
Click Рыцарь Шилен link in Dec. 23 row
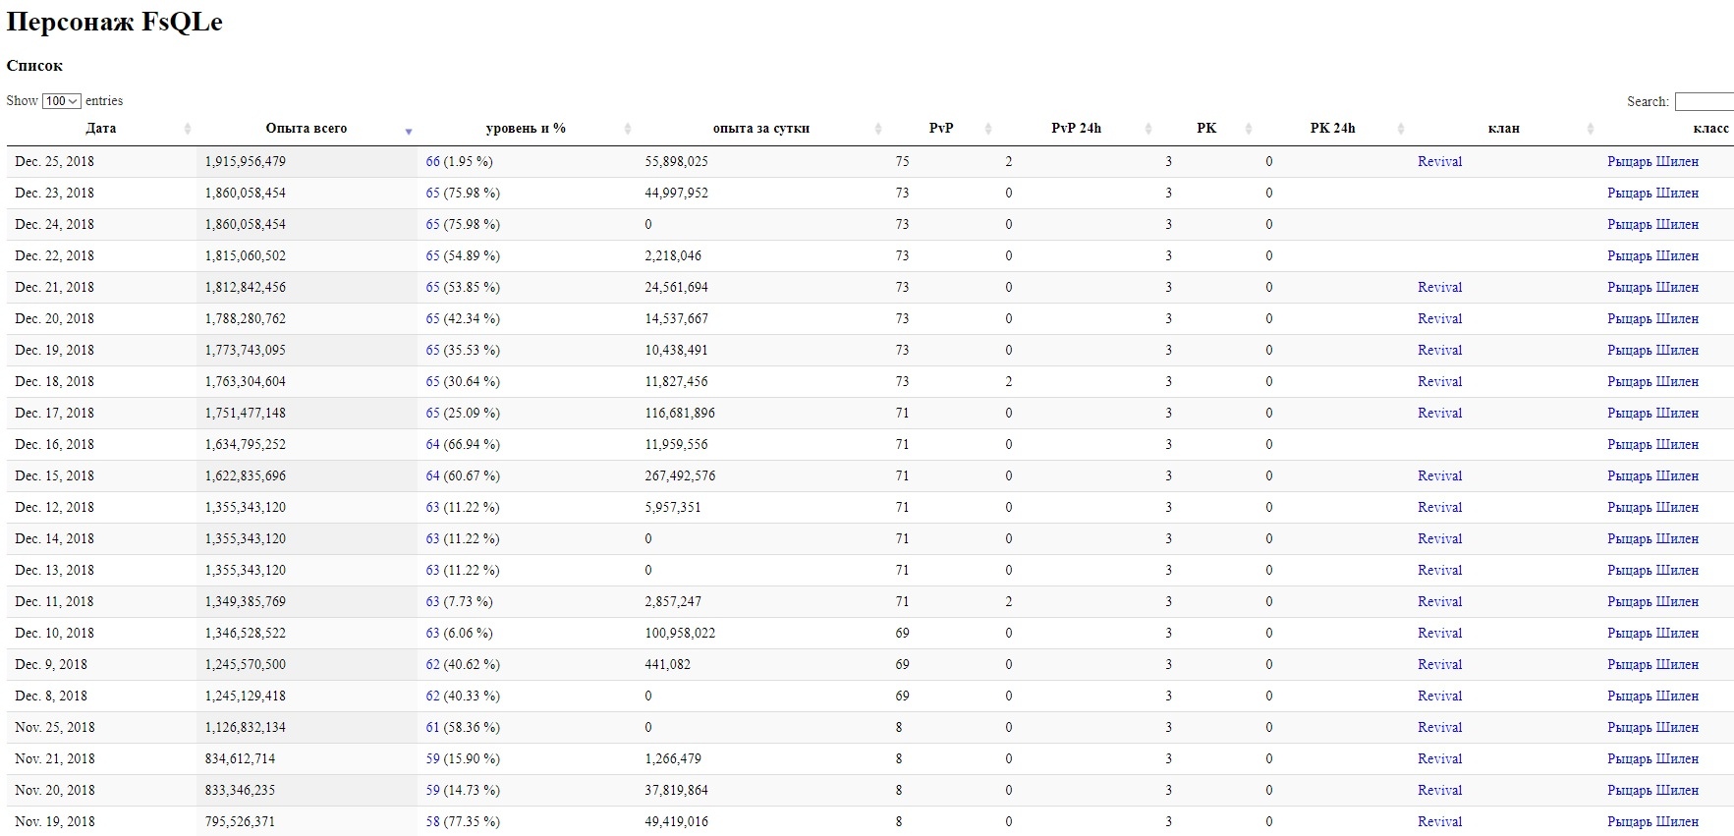(x=1652, y=193)
